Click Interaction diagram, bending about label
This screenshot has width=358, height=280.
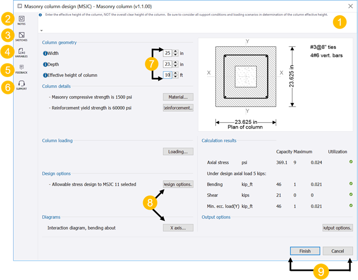pos(81,228)
